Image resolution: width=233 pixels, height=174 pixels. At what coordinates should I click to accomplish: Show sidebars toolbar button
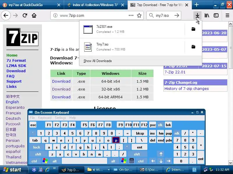pyautogui.click(x=216, y=15)
